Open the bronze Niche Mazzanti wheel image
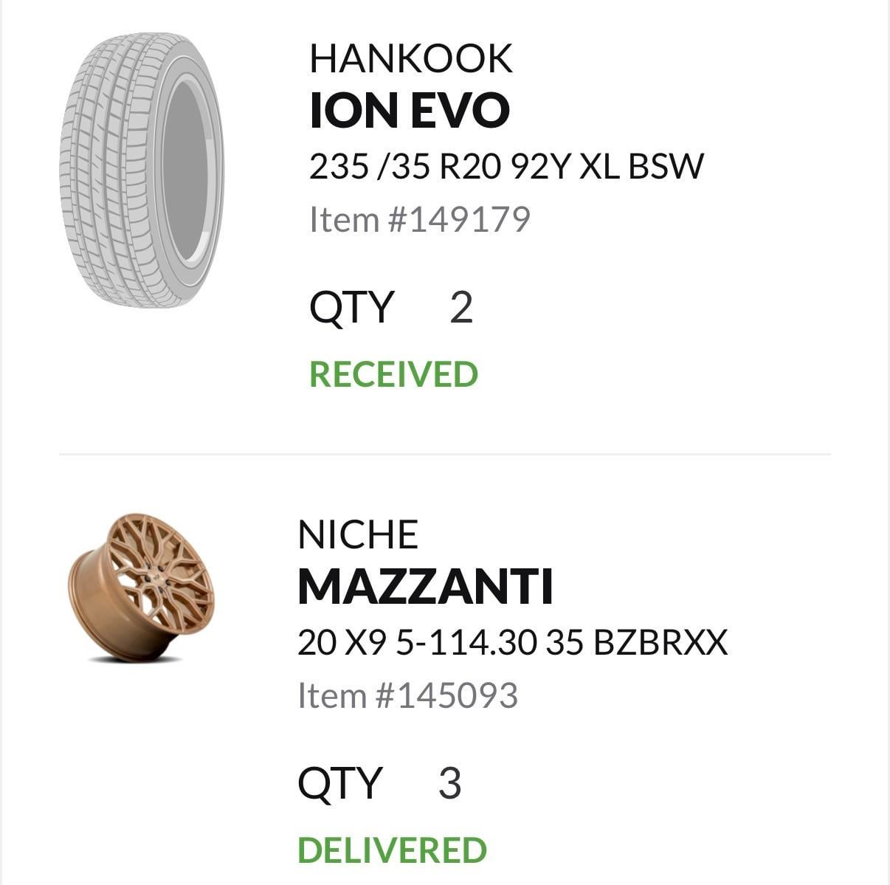The height and width of the screenshot is (885, 890). point(141,586)
